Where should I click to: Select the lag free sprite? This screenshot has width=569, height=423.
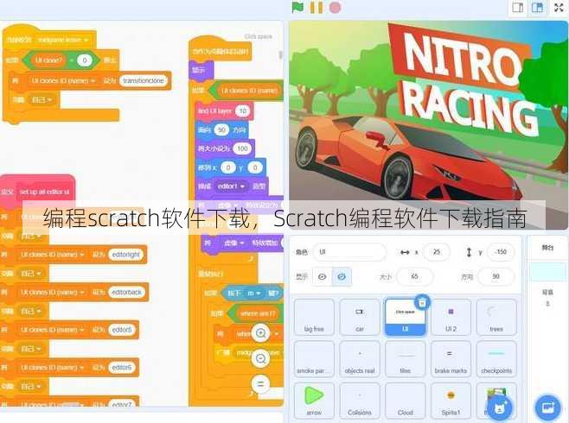point(314,317)
